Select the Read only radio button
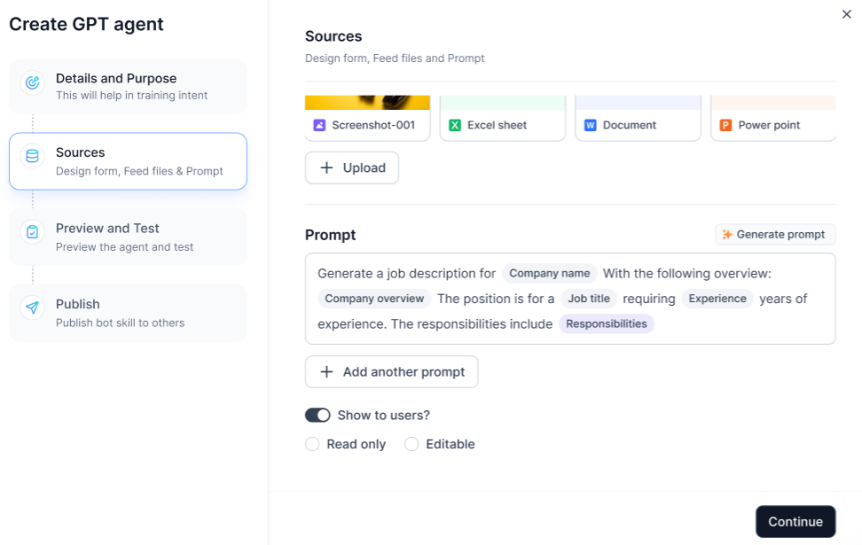Viewport: 862px width, 545px height. click(312, 443)
